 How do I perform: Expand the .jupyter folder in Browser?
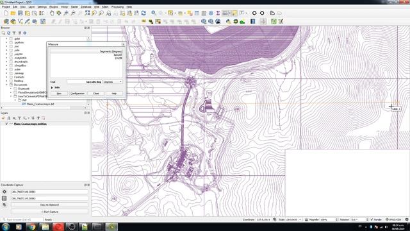[6, 54]
